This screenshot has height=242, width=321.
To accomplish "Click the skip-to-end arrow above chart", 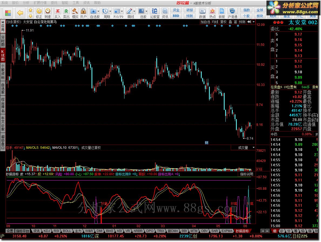I will [x=249, y=22].
